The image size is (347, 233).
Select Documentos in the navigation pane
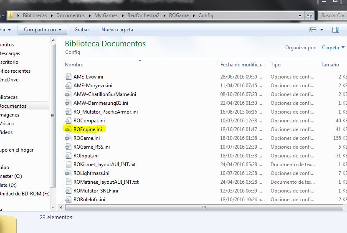pyautogui.click(x=13, y=106)
